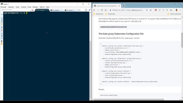Switch to the worker-1 terminal tab
This screenshot has height=103, width=183.
(x=70, y=10)
